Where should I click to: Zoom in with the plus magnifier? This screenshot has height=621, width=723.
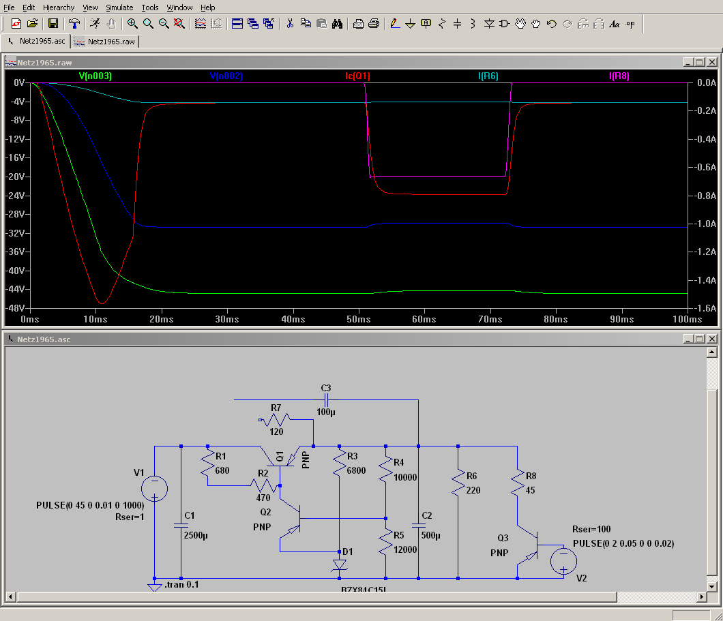(132, 23)
